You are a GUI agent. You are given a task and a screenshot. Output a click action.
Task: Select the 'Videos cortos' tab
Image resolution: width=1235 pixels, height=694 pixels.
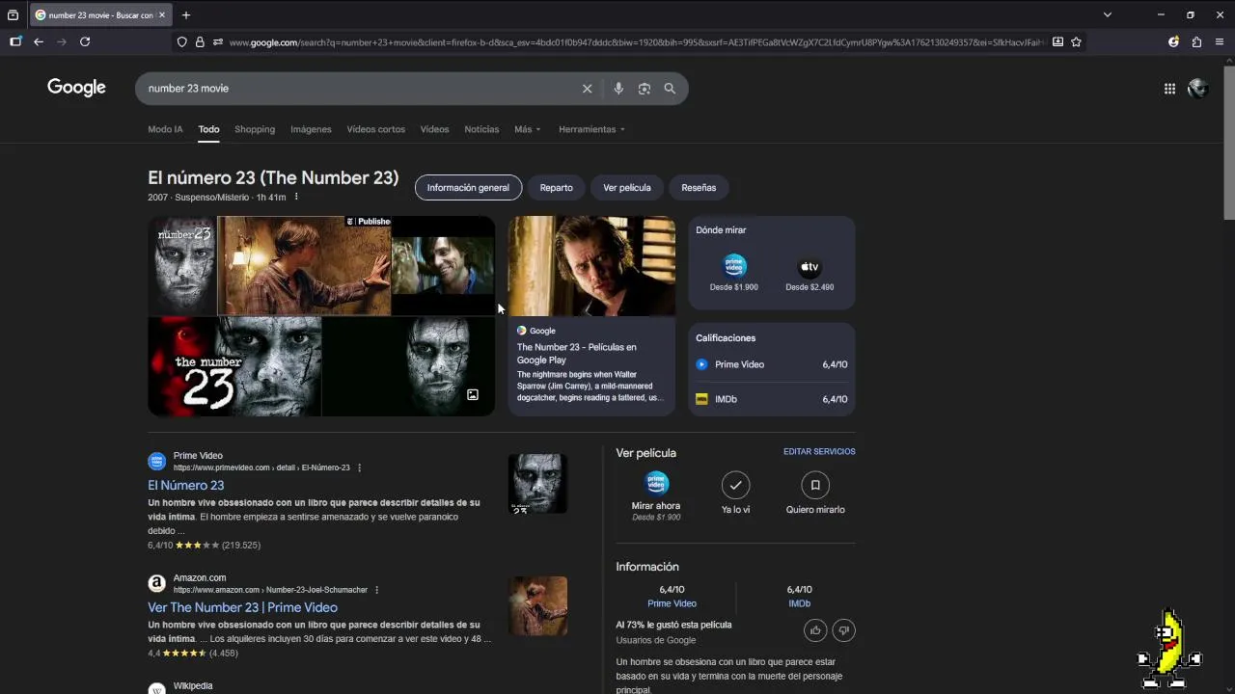375,129
